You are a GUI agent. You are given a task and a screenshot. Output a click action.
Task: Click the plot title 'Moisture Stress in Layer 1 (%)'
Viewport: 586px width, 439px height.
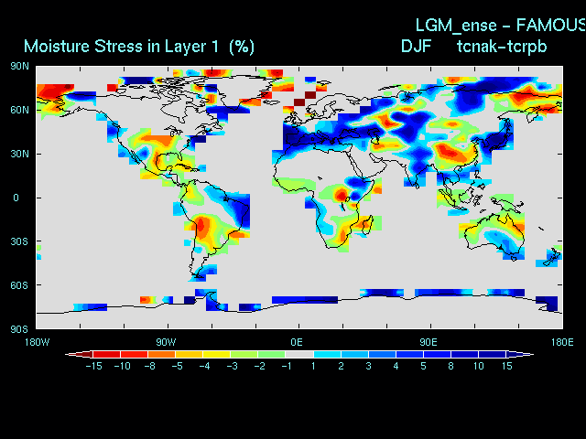click(x=139, y=46)
